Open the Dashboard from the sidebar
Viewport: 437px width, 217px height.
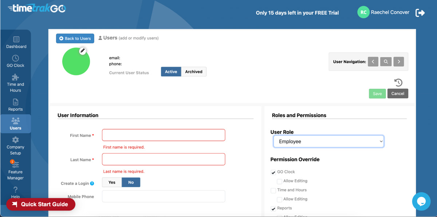[16, 42]
